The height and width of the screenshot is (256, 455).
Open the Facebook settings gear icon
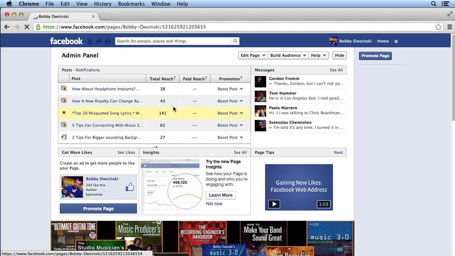pos(396,41)
